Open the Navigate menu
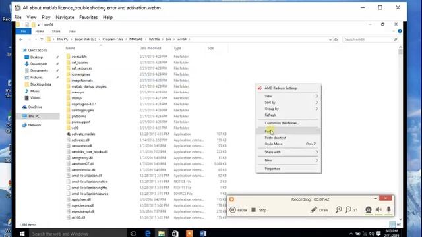The image size is (422, 237). 65,18
